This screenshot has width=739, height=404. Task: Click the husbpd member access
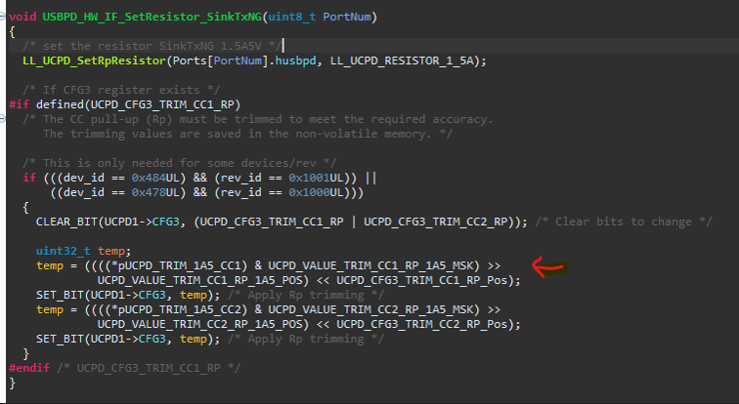pyautogui.click(x=295, y=61)
